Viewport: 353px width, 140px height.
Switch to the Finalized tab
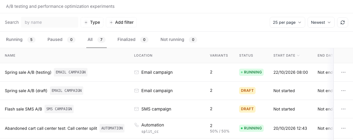[133, 40]
